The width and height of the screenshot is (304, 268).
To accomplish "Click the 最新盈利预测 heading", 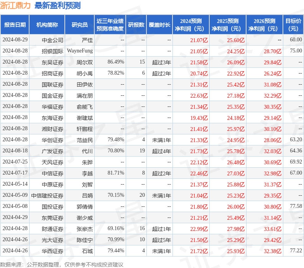I will point(58,5).
